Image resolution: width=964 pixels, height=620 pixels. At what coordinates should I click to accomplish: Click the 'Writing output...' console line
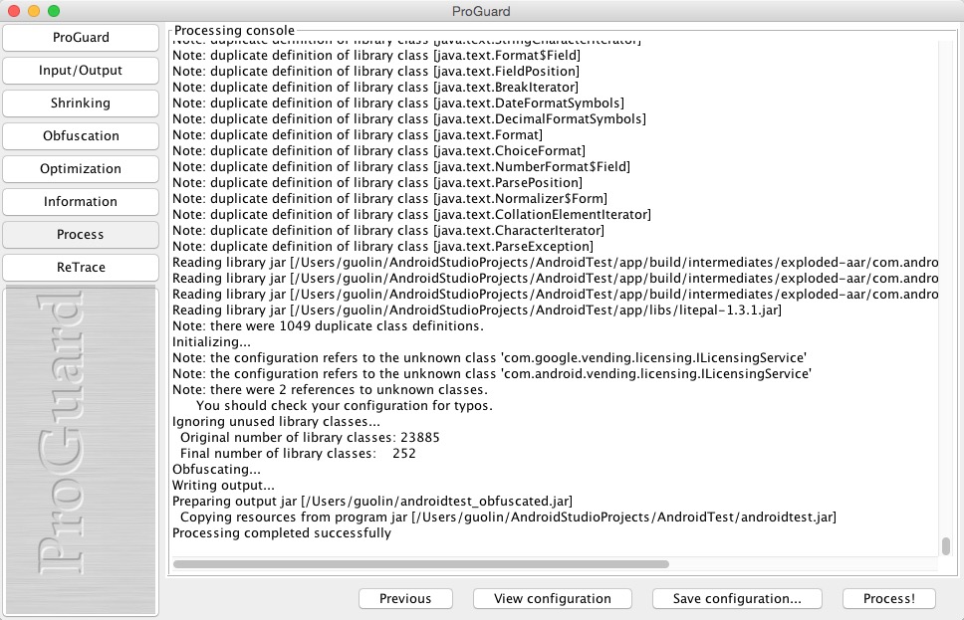(223, 485)
